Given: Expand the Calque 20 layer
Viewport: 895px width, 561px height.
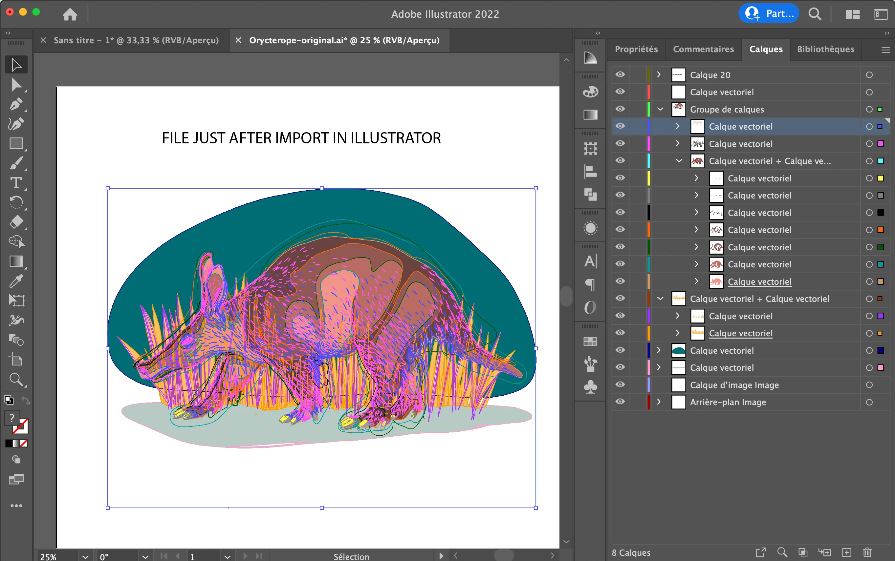Looking at the screenshot, I should (659, 74).
